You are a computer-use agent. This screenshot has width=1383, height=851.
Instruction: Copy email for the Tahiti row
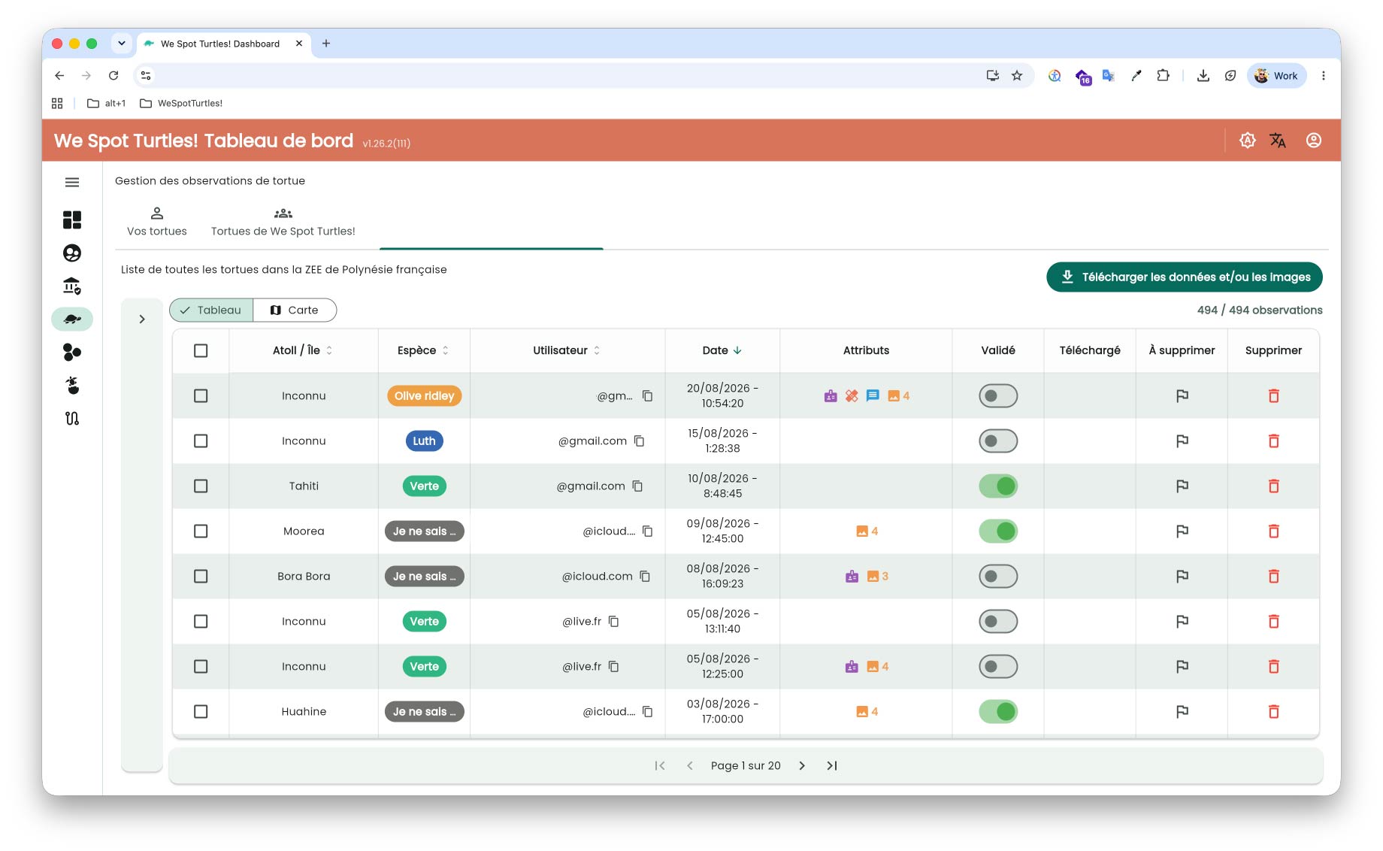[x=637, y=486]
